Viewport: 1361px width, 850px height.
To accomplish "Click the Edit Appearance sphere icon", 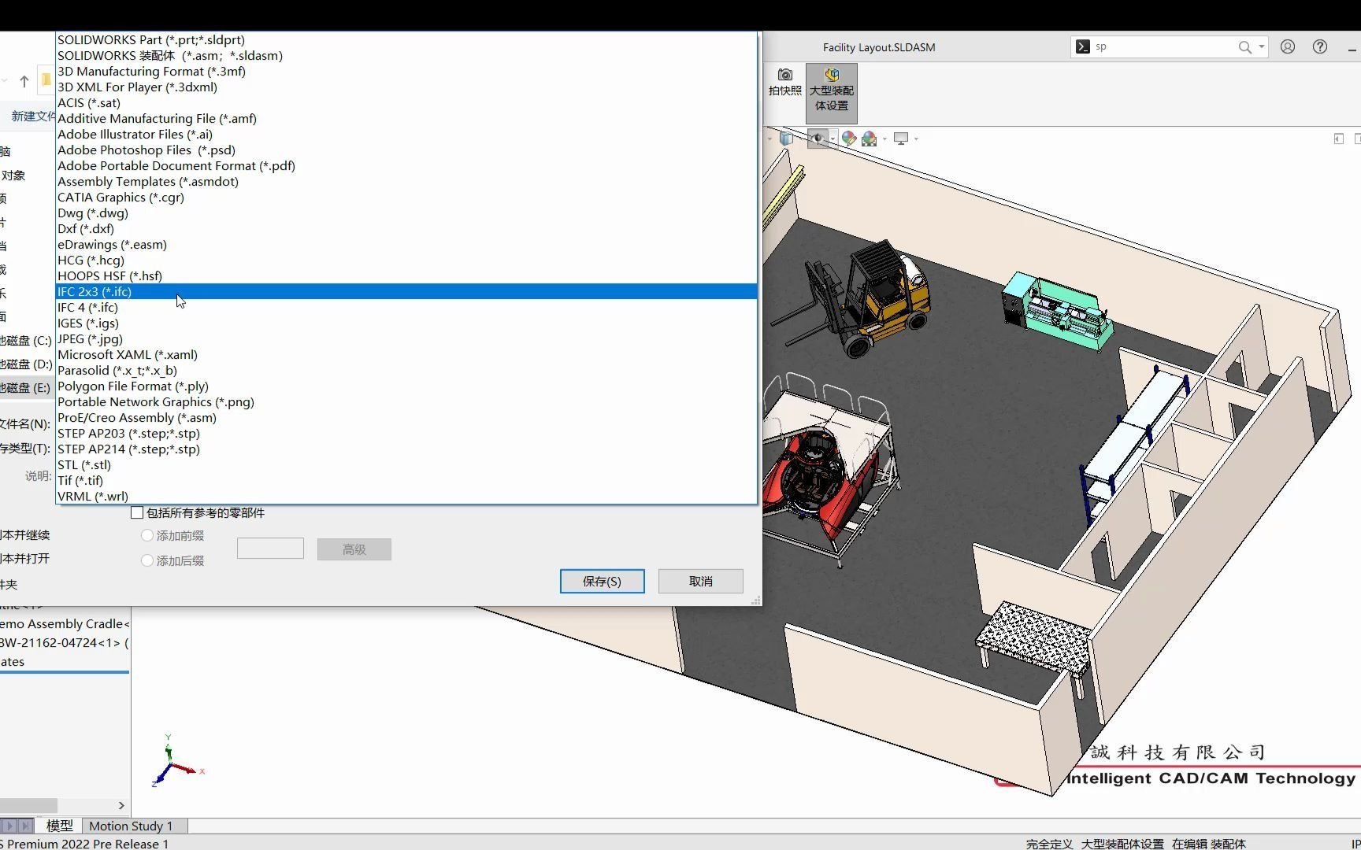I will coord(848,138).
